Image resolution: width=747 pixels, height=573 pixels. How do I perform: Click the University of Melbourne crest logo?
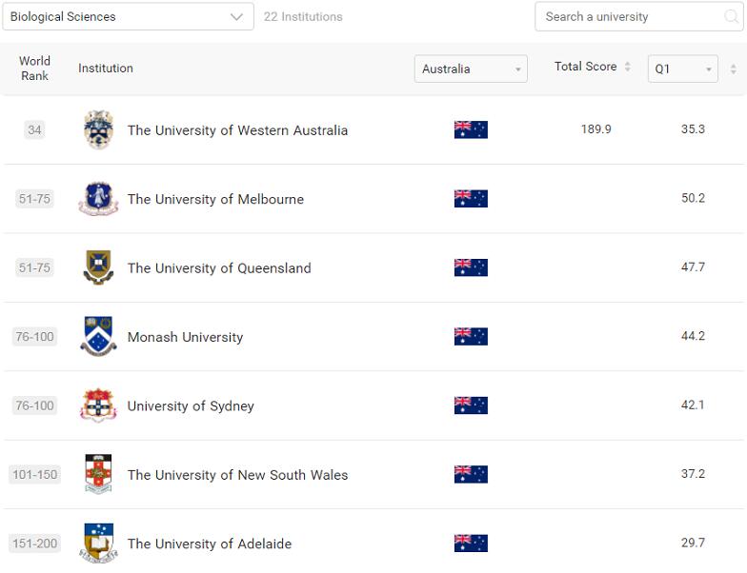click(98, 199)
